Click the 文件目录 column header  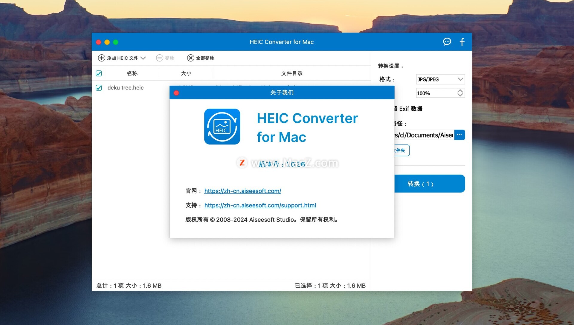292,73
